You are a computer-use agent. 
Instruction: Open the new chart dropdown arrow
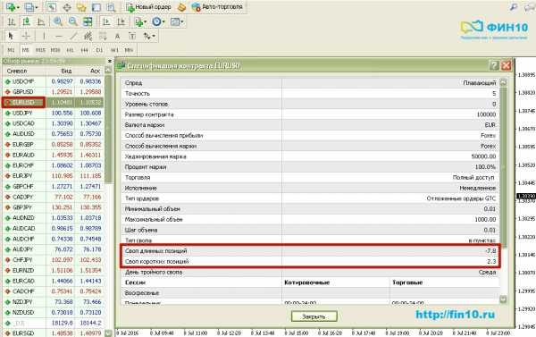(18, 7)
